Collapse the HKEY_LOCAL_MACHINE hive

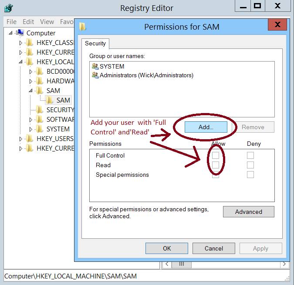[x=21, y=62]
